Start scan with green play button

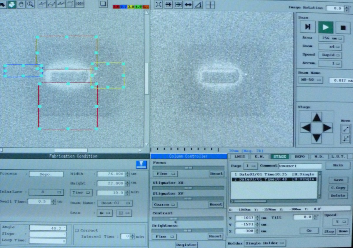pos(326,27)
